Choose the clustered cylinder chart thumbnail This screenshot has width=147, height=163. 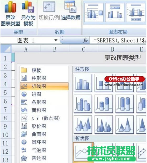pos(83,104)
